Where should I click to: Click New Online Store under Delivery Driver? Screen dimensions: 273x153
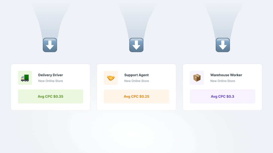point(51,81)
